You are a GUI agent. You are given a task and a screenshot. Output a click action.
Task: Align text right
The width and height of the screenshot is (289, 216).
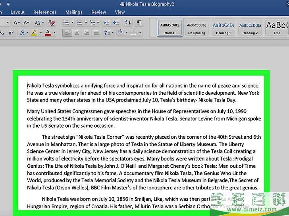click(86, 33)
